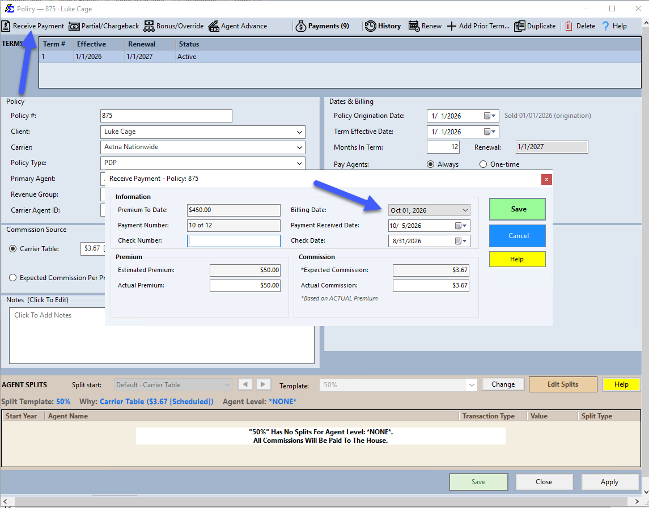
Task: Expand the Client dropdown
Action: click(299, 132)
